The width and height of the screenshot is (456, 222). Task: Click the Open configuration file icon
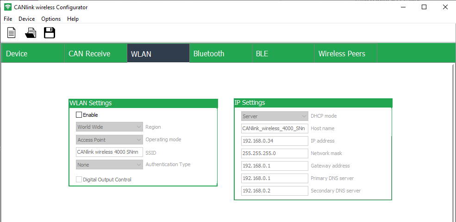31,32
